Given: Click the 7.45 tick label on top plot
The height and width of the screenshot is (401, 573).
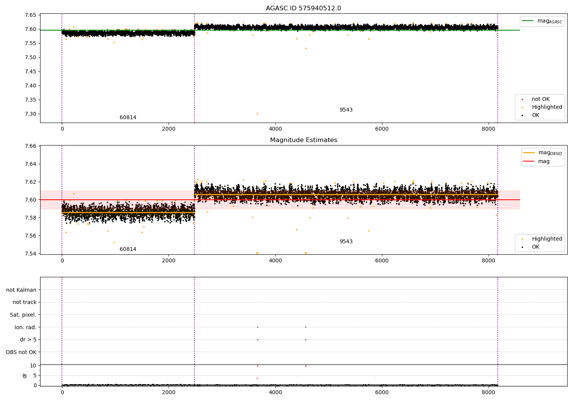Looking at the screenshot, I should click(x=30, y=72).
